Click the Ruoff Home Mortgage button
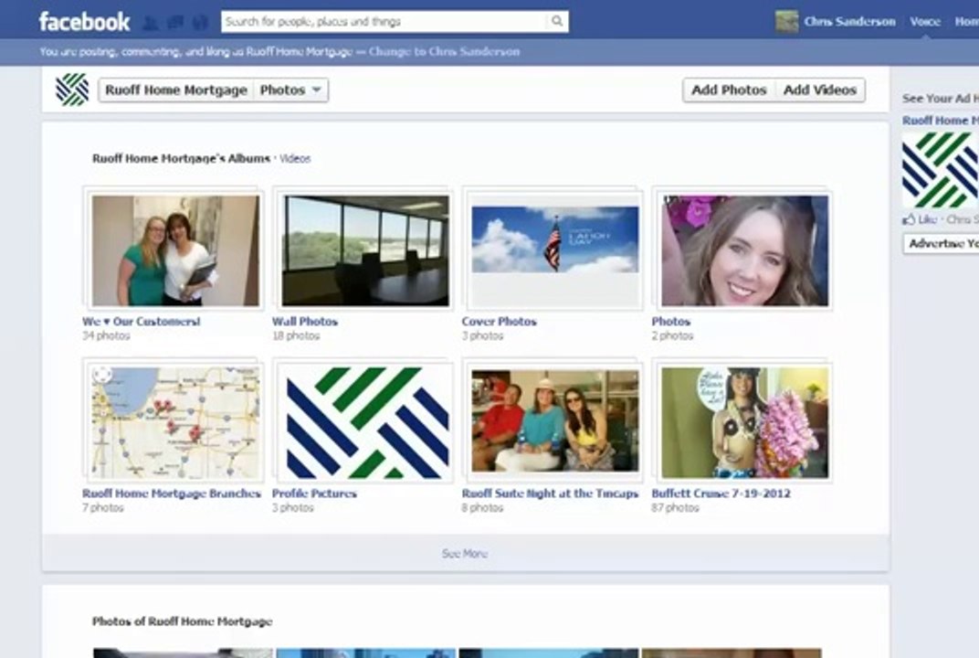Screen dimensions: 979x658 176,90
